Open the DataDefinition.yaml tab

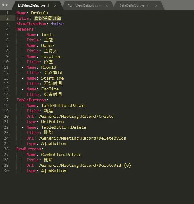(134, 5)
